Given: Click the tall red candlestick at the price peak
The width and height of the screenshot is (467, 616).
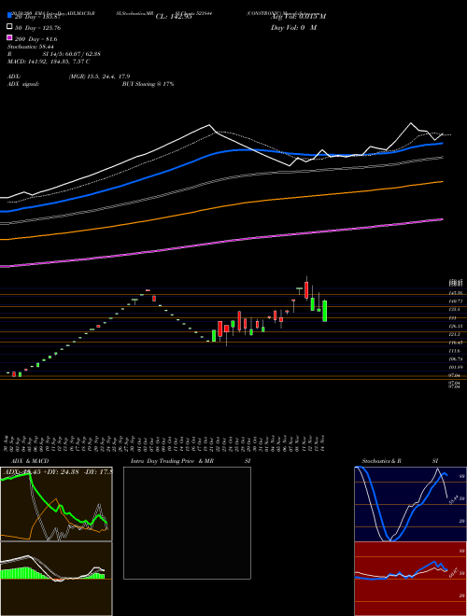Looking at the screenshot, I should click(306, 290).
